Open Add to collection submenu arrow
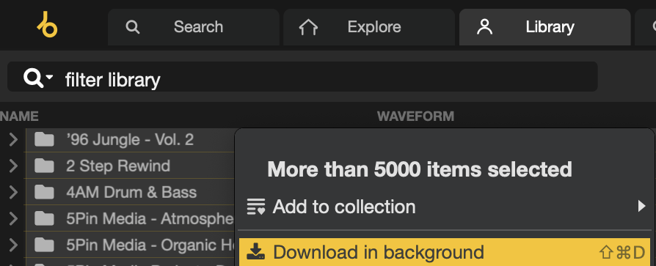The width and height of the screenshot is (656, 266). pyautogui.click(x=641, y=206)
